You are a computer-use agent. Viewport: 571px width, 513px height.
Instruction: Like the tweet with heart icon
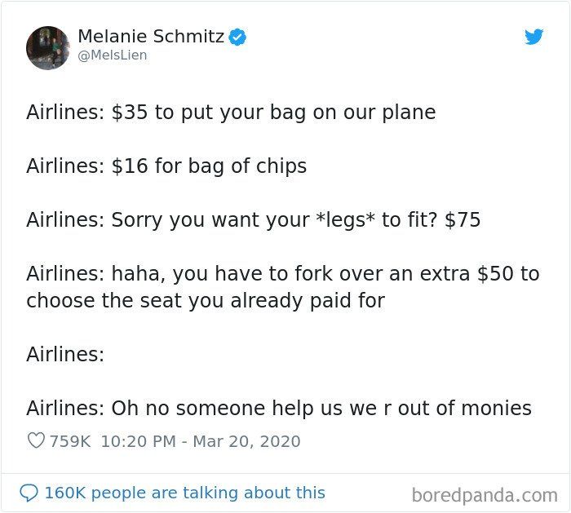[36, 440]
